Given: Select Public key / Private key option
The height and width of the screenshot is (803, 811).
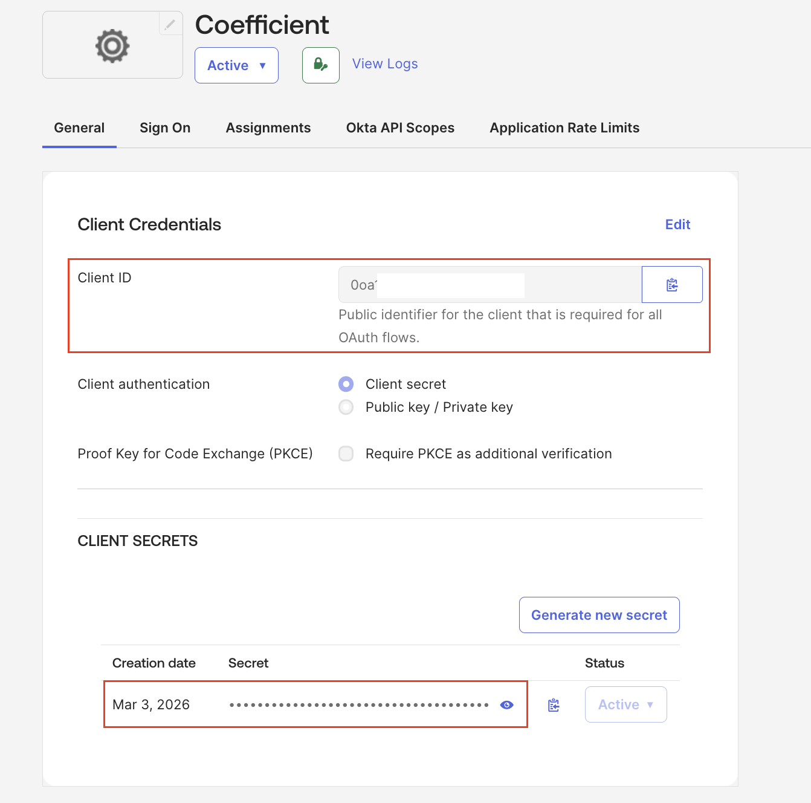Looking at the screenshot, I should point(346,408).
